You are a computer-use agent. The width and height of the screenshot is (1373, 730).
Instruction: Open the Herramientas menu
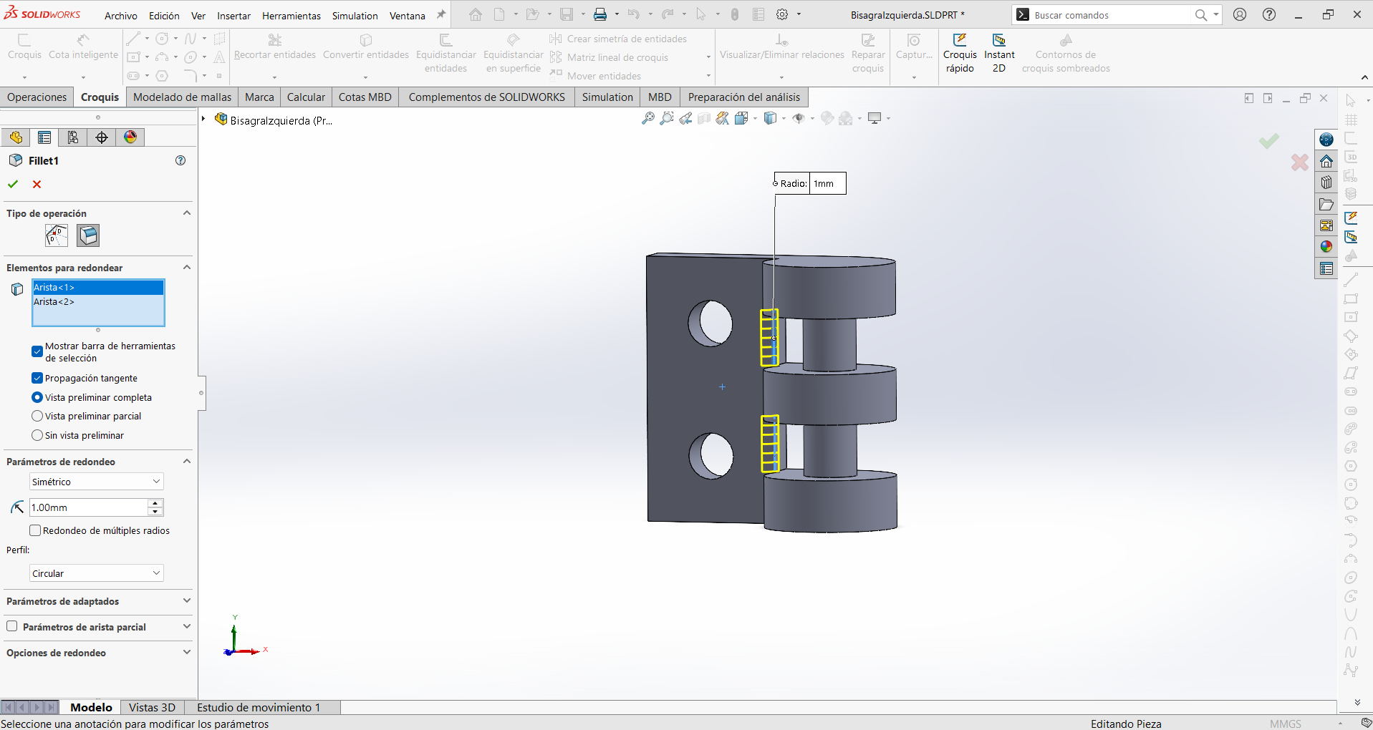(292, 16)
